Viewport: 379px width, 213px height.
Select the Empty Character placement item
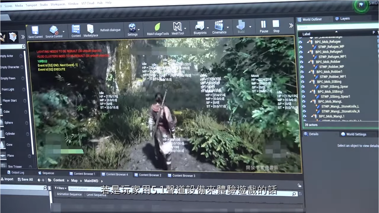[9, 67]
